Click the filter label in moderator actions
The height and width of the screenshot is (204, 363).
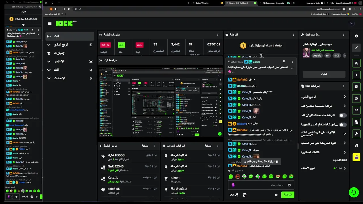208,146
